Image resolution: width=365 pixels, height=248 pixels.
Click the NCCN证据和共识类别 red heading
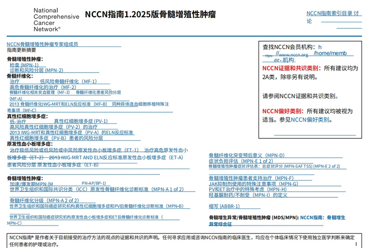click(x=291, y=68)
